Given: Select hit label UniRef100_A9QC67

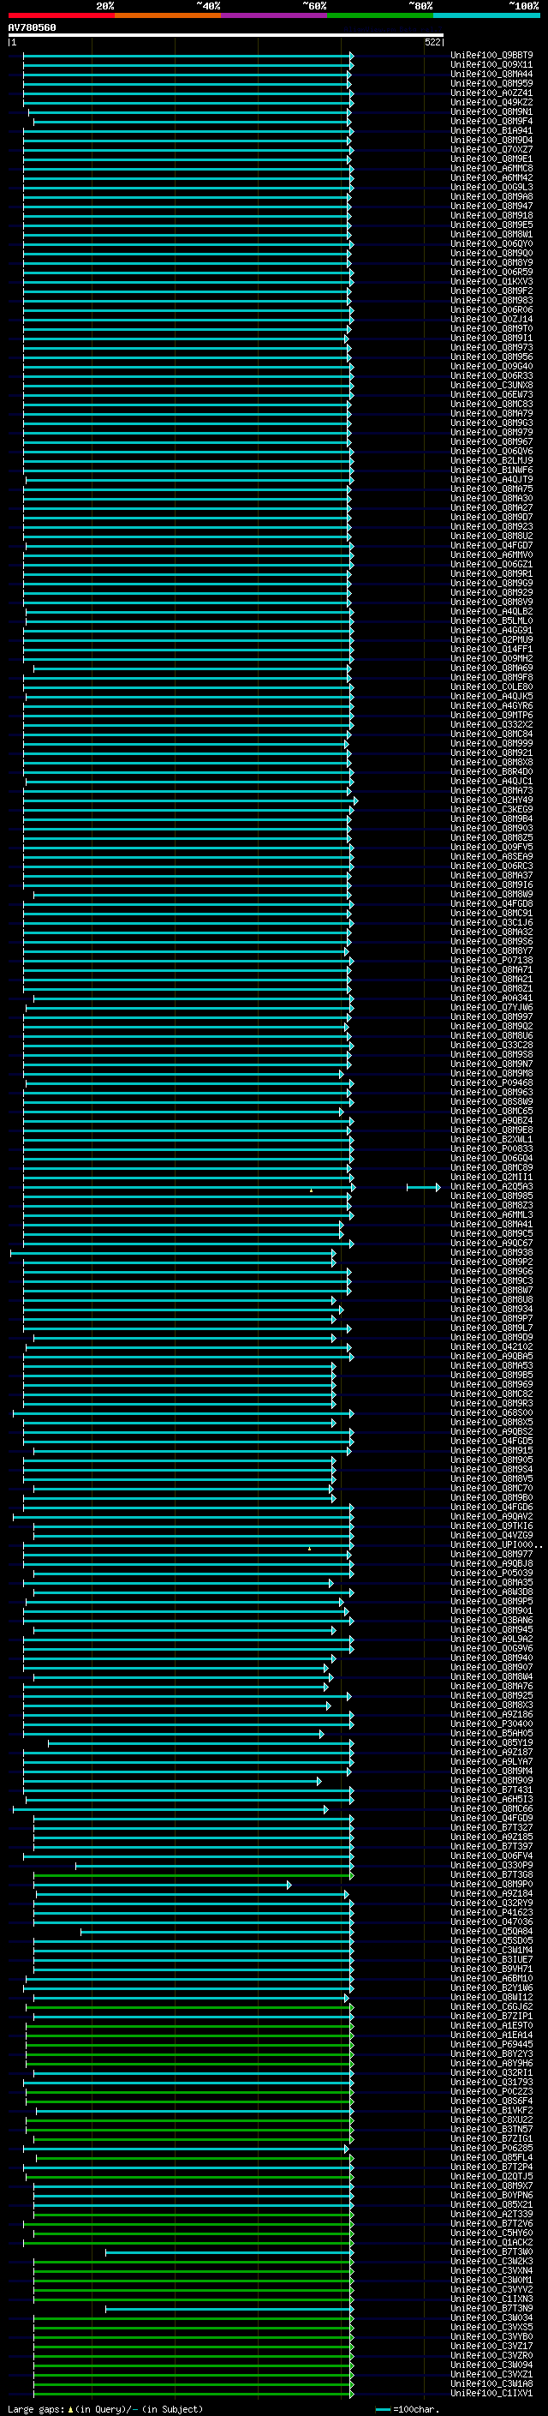Looking at the screenshot, I should click(x=491, y=1244).
